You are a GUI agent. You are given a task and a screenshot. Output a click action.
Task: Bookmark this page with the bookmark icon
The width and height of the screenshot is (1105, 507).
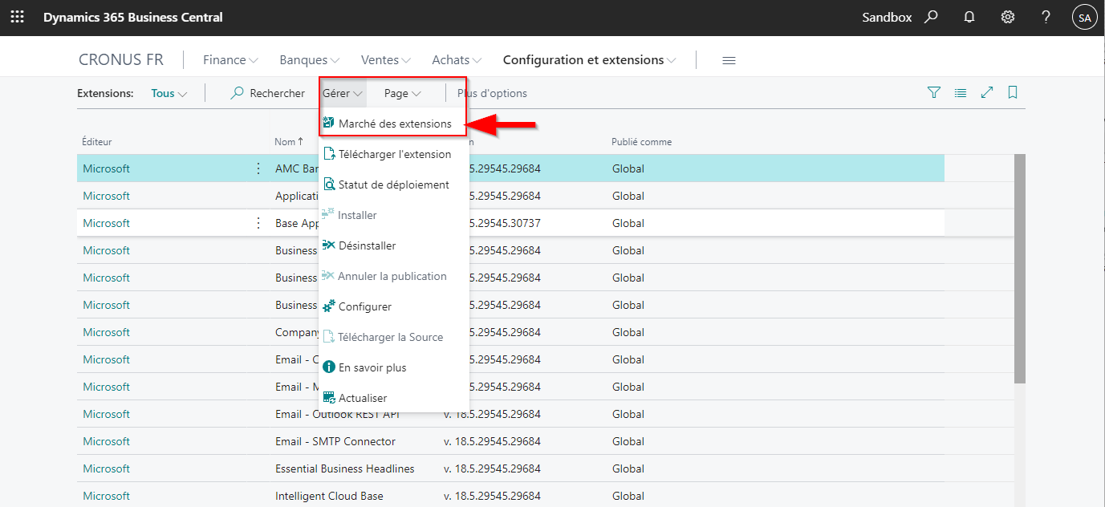[x=1013, y=93]
